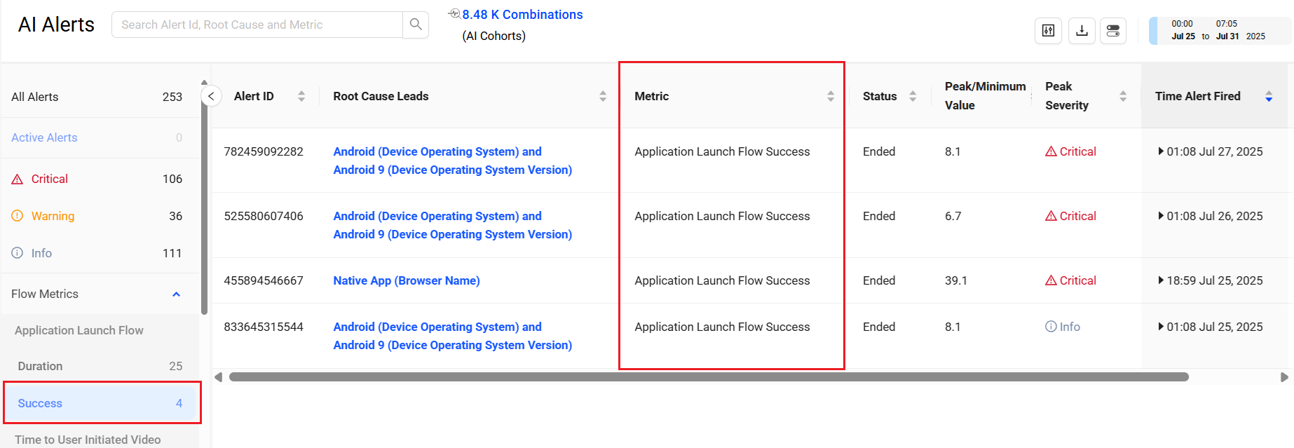This screenshot has width=1294, height=448.
Task: Open the Native App (Browser Name) link
Action: click(407, 280)
